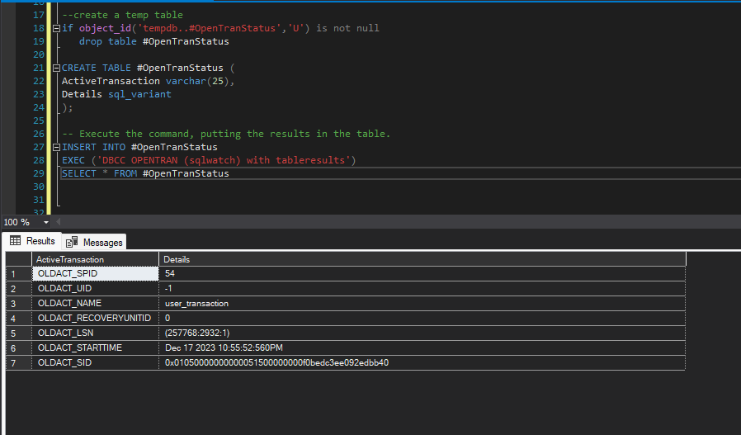Place cursor on SELECT * FROM #OpenTranStatus line
741x435 pixels.
pyautogui.click(x=145, y=173)
